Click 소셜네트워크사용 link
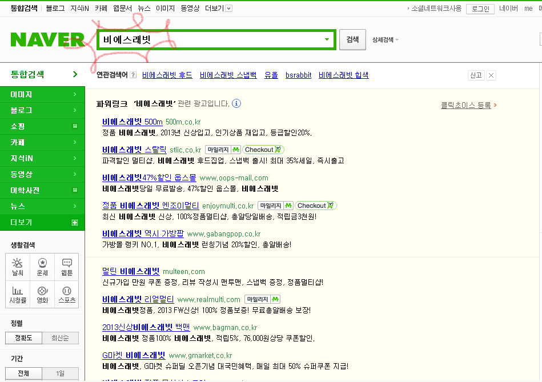The width and height of the screenshot is (542, 382). coord(436,9)
